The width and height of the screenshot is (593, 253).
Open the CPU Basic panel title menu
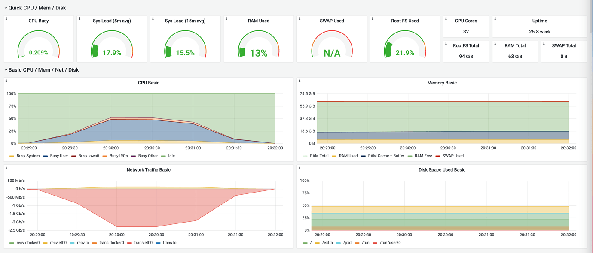[x=148, y=83]
